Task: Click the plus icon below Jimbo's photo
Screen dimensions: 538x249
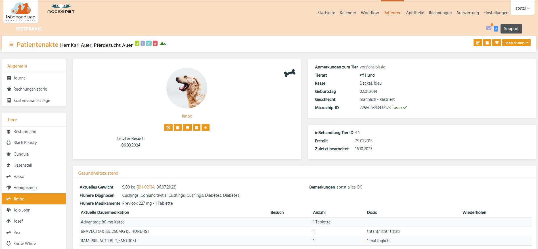Action: point(206,127)
